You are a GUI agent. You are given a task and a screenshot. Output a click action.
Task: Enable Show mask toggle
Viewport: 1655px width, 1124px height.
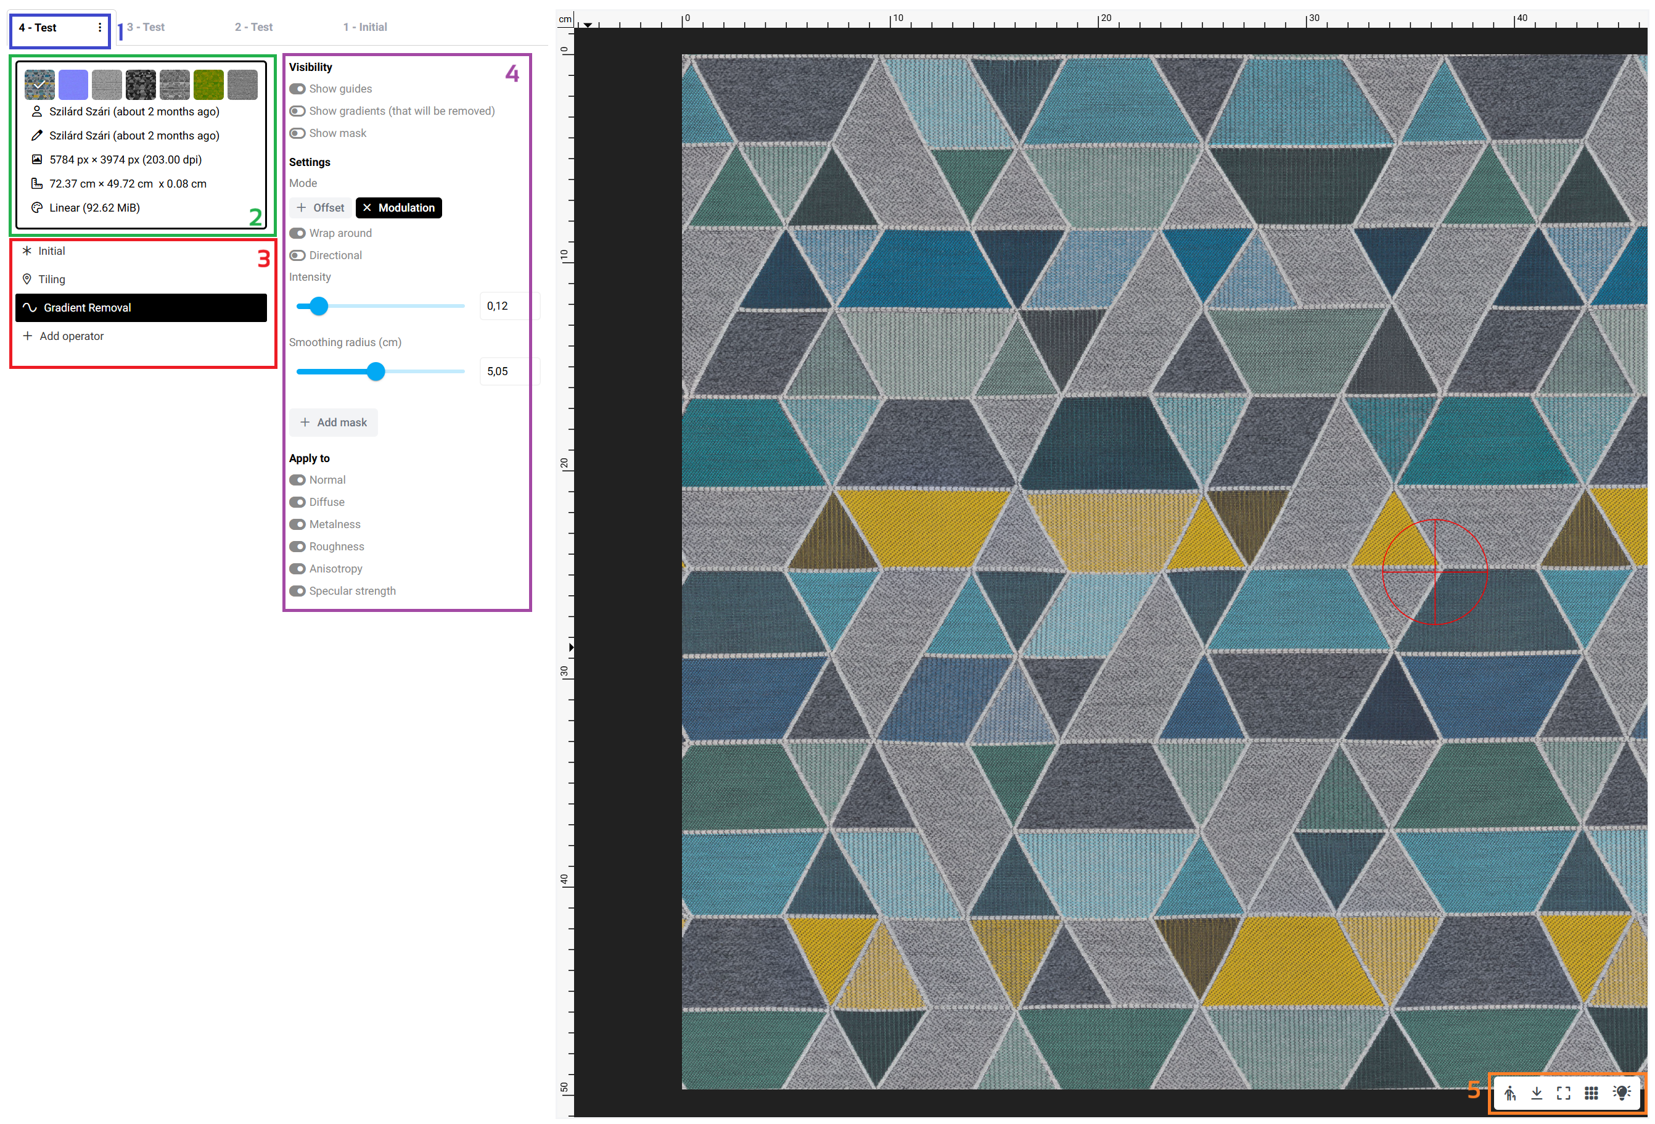coord(297,133)
